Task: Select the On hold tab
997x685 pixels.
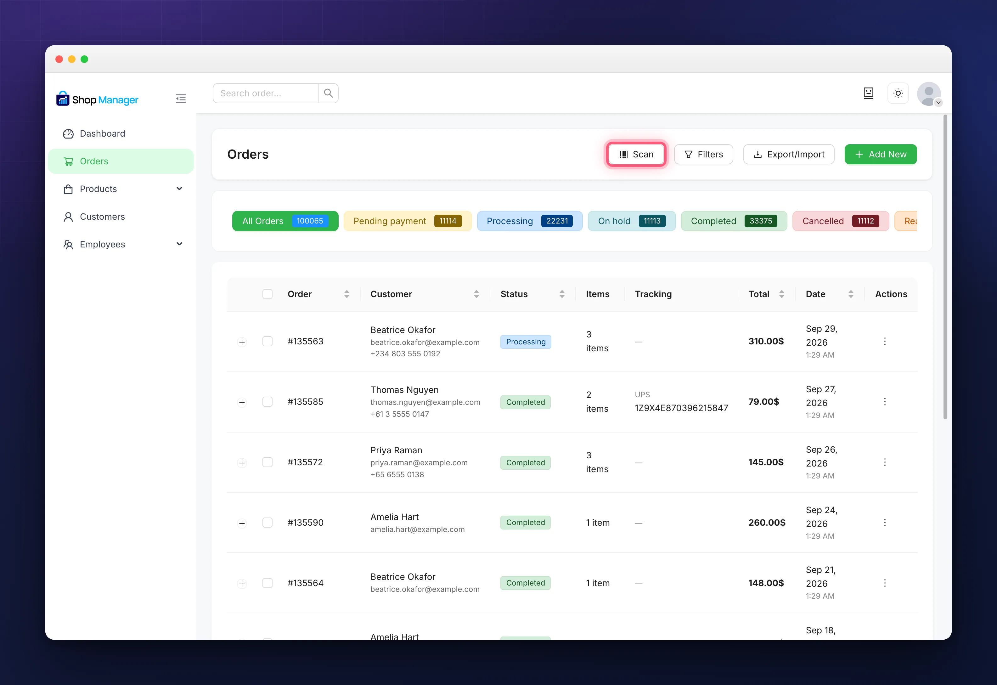Action: [x=632, y=221]
